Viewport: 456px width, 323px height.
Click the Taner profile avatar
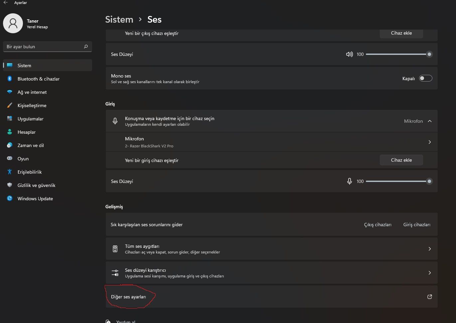13,23
